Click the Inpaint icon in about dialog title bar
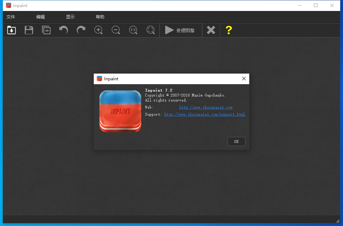The width and height of the screenshot is (343, 226). pyautogui.click(x=99, y=79)
